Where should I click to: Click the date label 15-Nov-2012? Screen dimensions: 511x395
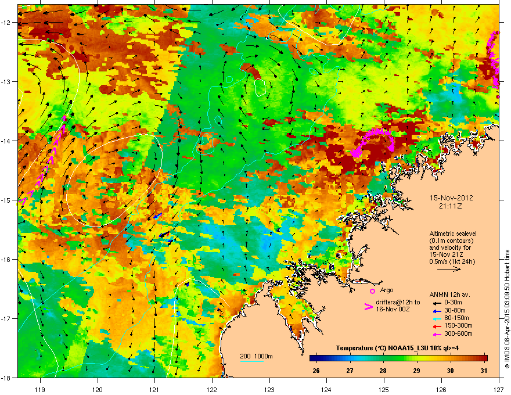[x=451, y=198]
